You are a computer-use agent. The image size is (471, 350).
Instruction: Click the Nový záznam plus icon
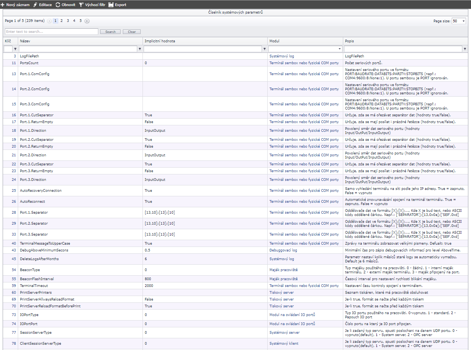[3, 5]
